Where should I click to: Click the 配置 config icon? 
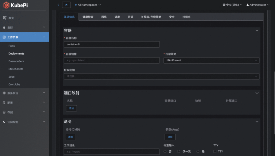(x=4, y=103)
